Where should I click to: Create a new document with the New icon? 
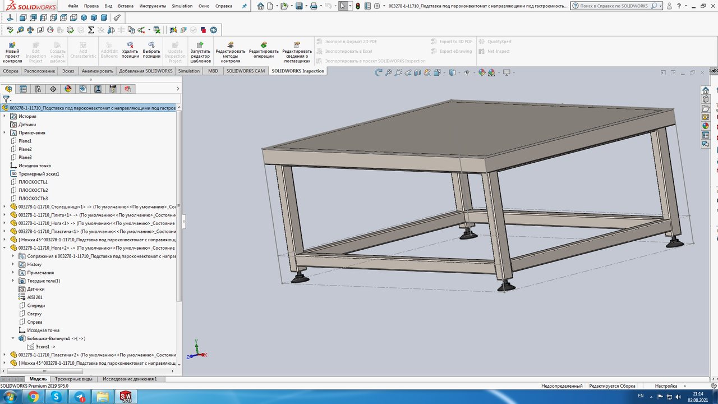click(x=271, y=6)
